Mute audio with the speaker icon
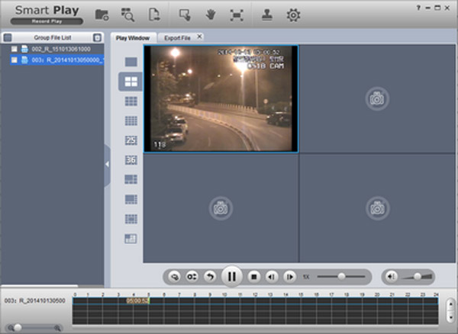 pyautogui.click(x=392, y=275)
